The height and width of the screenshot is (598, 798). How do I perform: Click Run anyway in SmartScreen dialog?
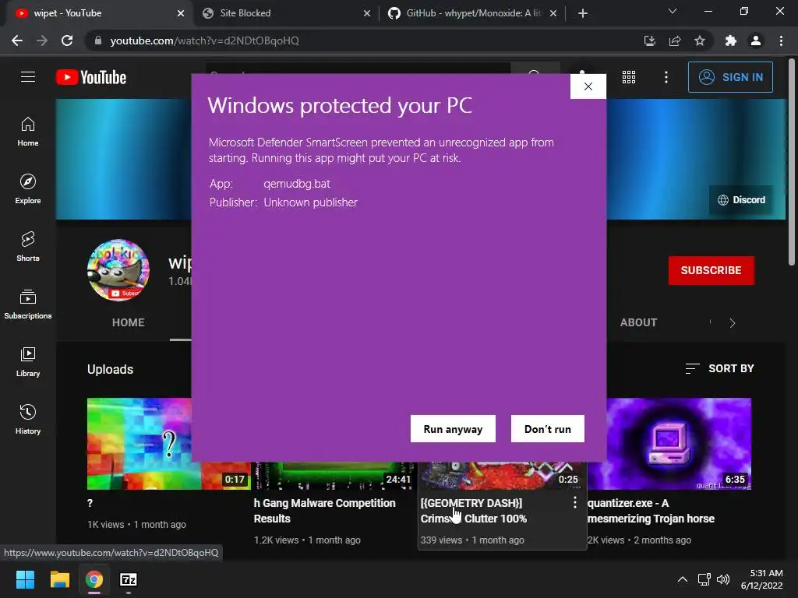coord(453,429)
